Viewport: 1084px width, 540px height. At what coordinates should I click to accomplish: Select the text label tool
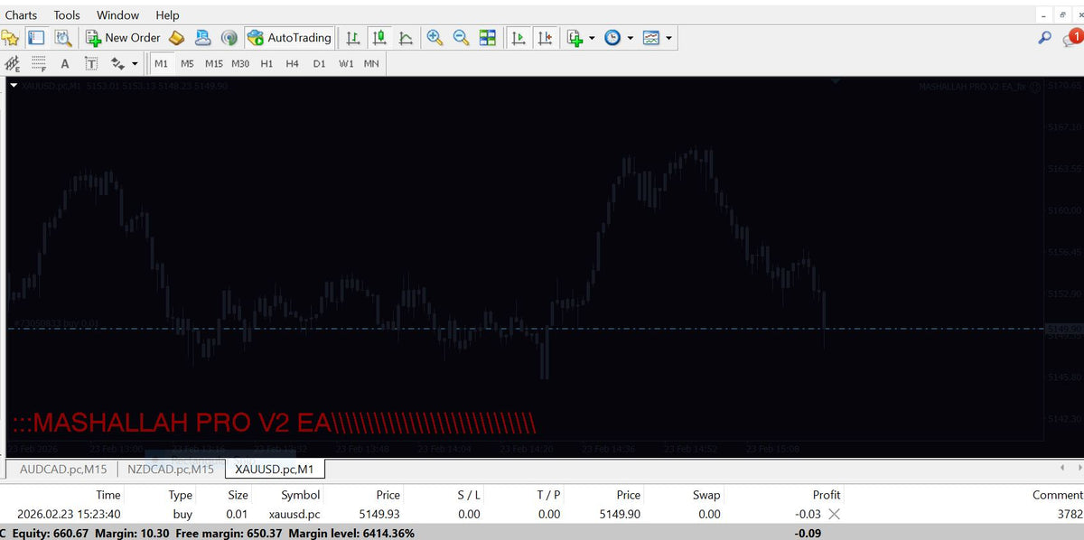pyautogui.click(x=91, y=64)
